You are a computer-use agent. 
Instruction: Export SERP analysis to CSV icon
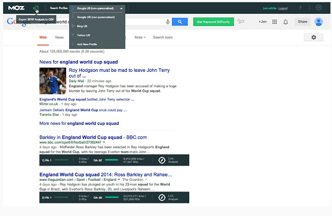(36, 8)
